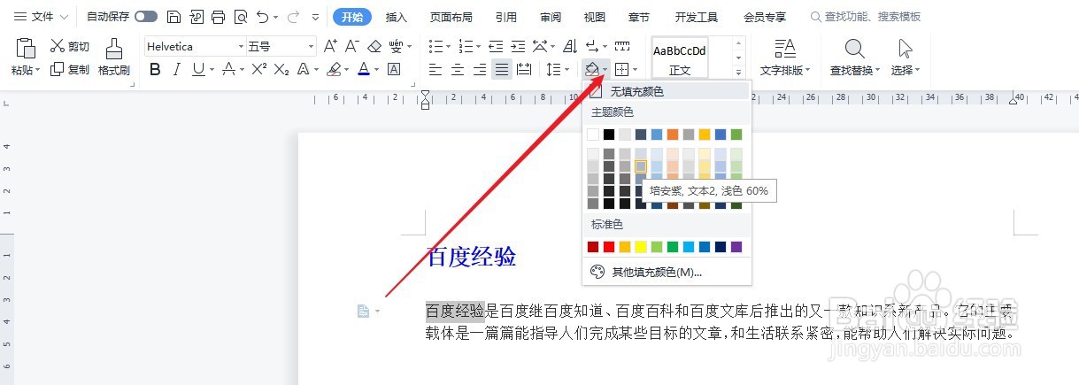Click the Find and Replace magnifier icon

tap(855, 49)
